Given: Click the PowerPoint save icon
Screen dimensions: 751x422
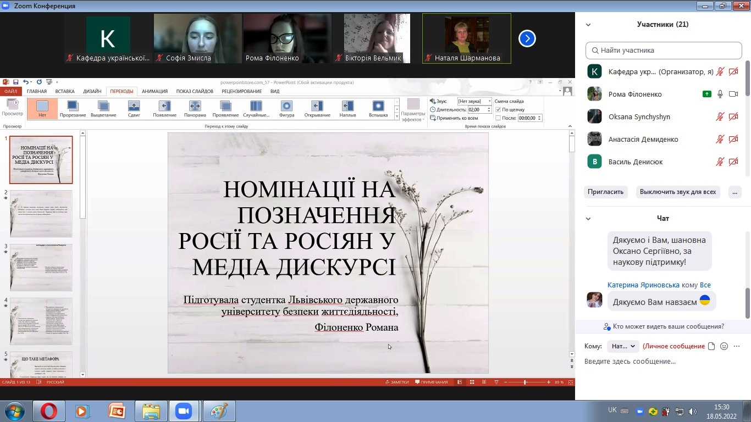Looking at the screenshot, I should coord(16,82).
